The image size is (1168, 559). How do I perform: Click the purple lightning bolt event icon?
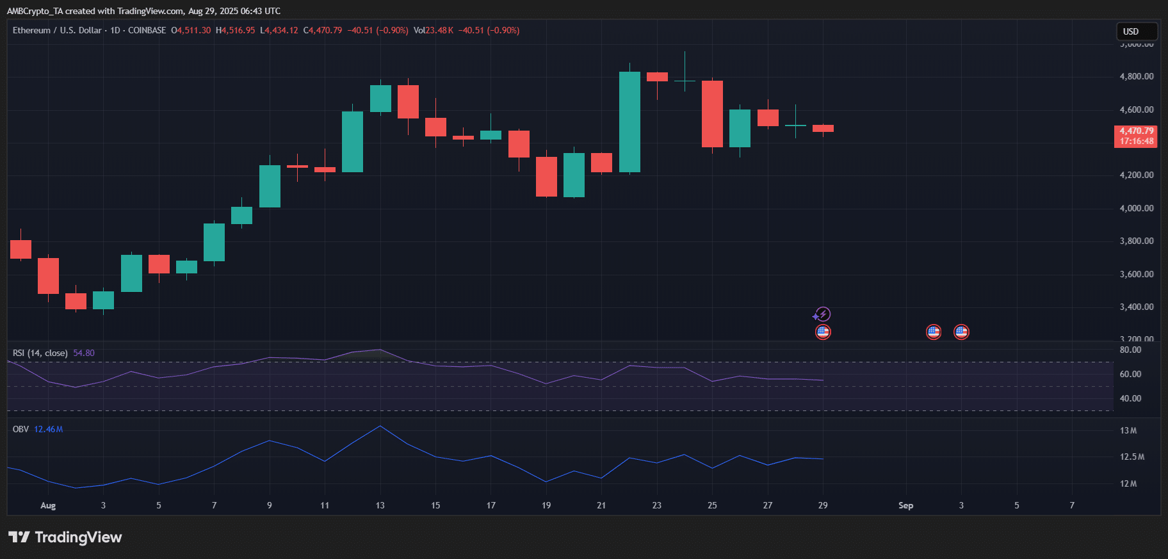pos(822,314)
